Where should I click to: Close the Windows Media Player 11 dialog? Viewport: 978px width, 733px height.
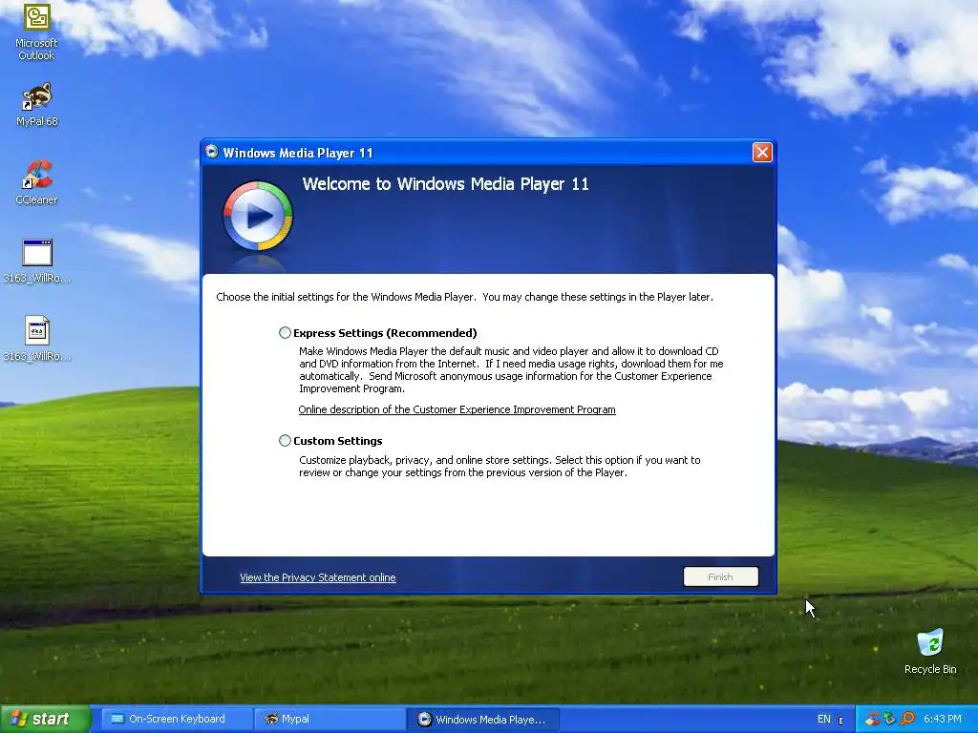tap(762, 152)
